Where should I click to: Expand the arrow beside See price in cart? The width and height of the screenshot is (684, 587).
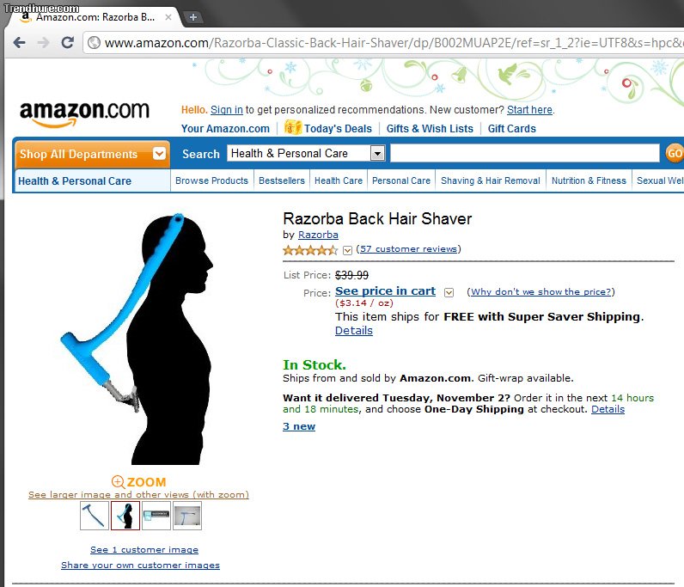pyautogui.click(x=449, y=292)
